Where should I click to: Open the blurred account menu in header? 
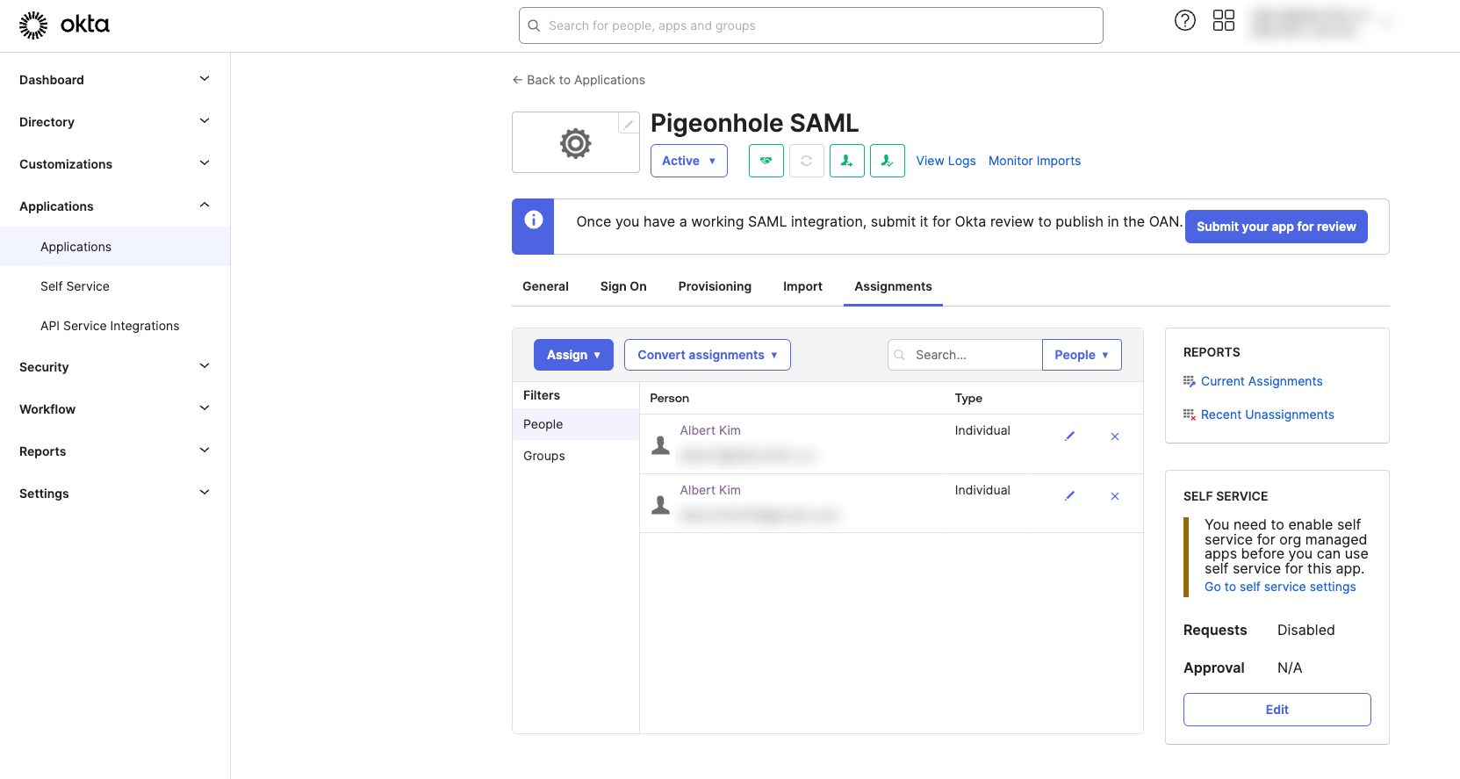[1320, 23]
